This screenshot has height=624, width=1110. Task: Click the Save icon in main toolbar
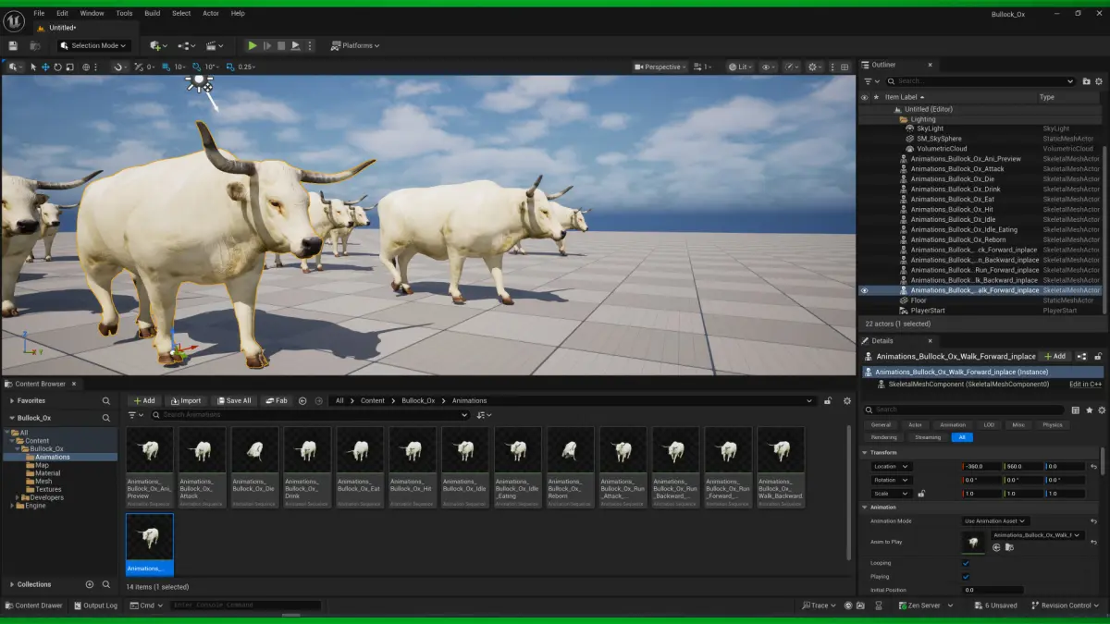[x=13, y=45]
